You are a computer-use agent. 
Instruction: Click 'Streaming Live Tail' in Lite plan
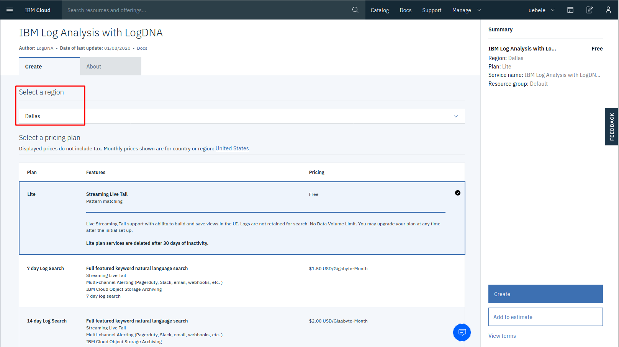point(107,194)
